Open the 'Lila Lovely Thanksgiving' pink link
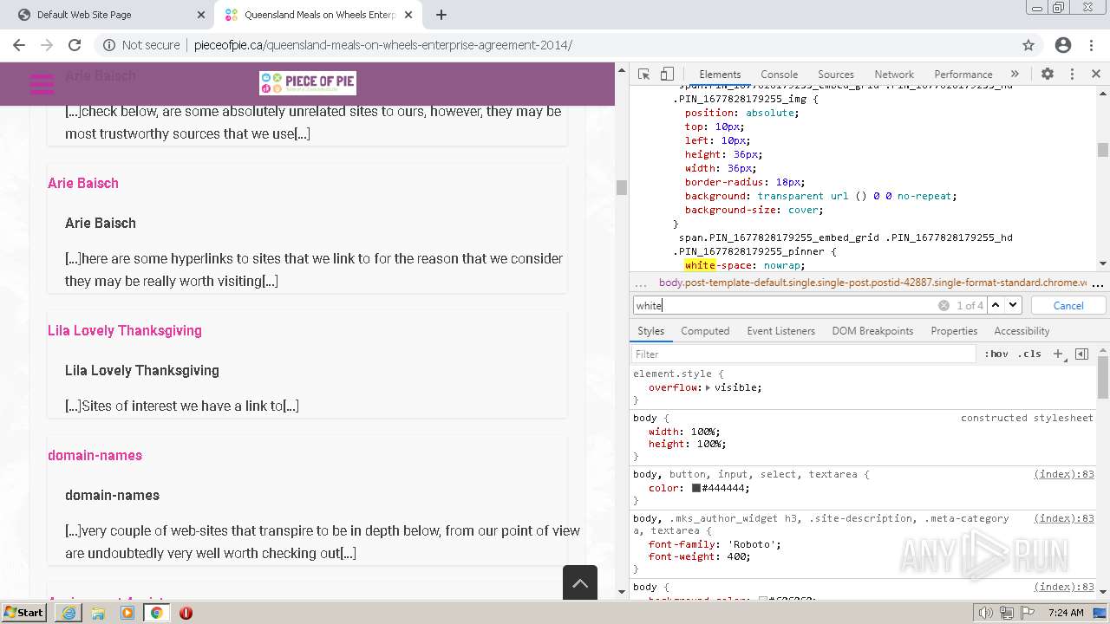Image resolution: width=1110 pixels, height=624 pixels. pyautogui.click(x=125, y=330)
